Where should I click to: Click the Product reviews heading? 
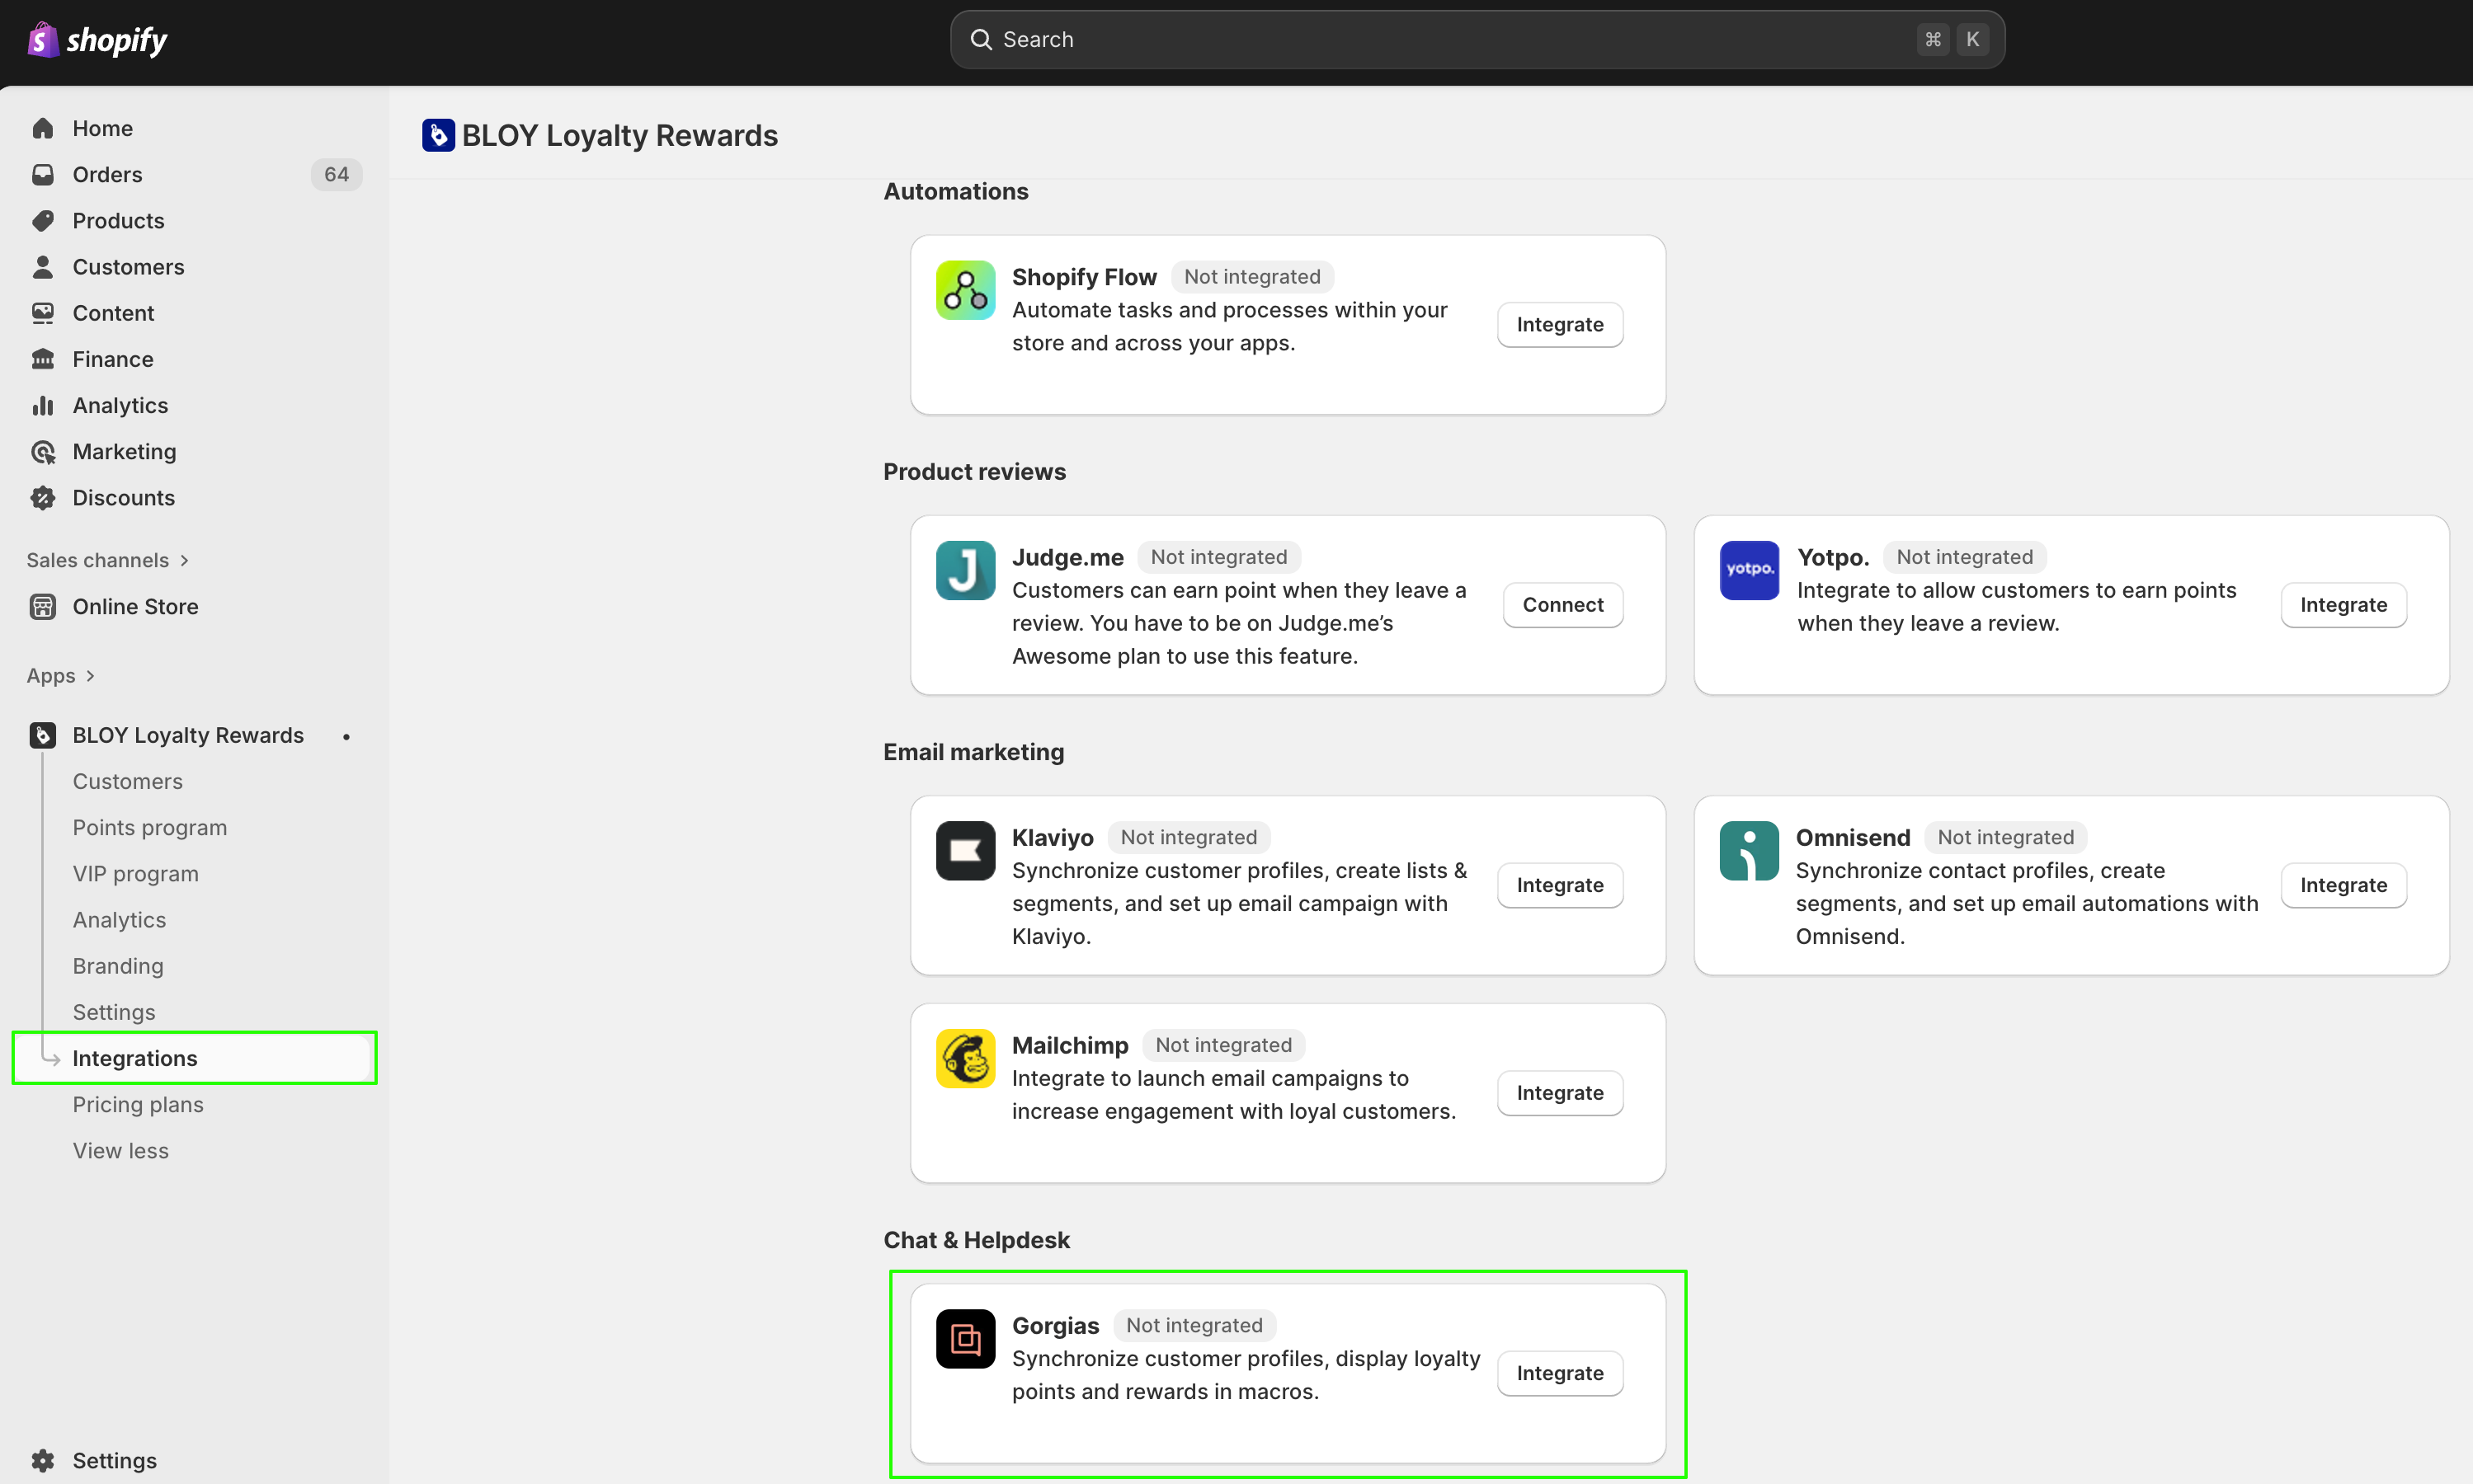click(974, 472)
